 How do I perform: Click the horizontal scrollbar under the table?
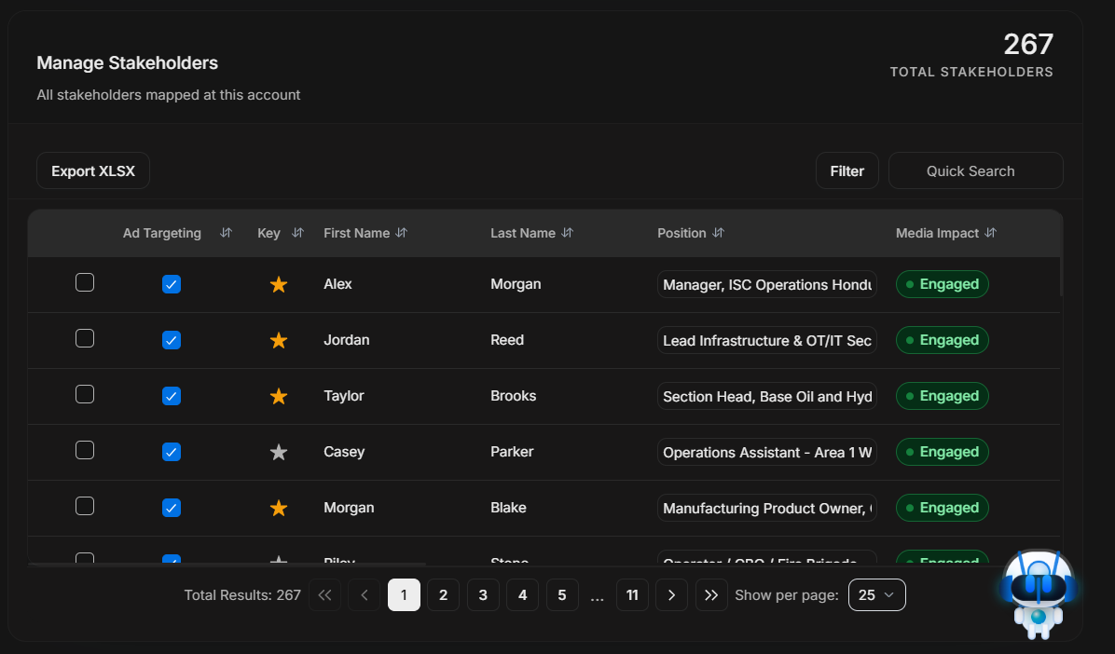point(227,565)
